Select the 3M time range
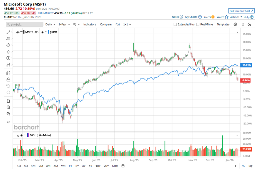Viewport: 261px width, 171px height. pos(48,166)
